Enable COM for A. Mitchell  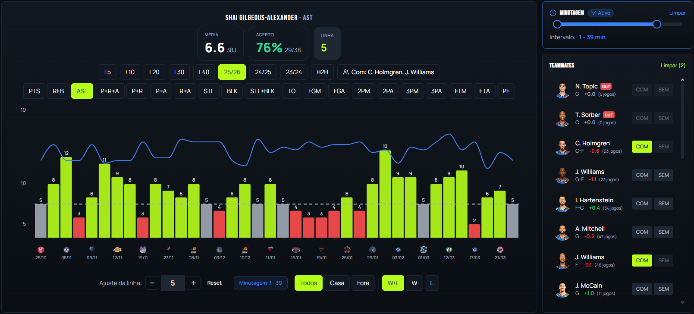642,232
